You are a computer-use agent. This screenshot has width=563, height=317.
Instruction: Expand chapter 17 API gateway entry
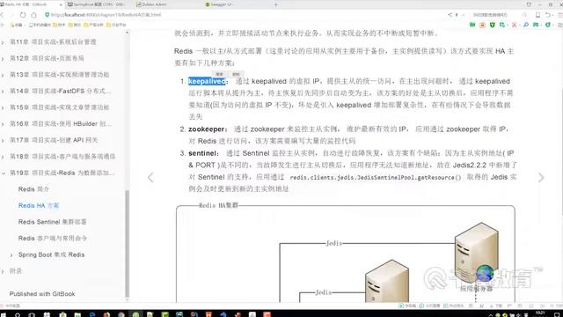[3, 141]
